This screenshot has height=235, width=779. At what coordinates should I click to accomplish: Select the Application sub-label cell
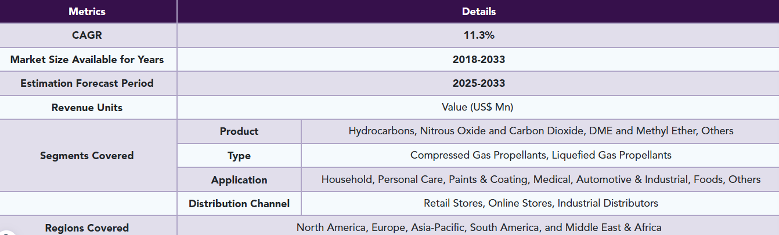(x=239, y=180)
